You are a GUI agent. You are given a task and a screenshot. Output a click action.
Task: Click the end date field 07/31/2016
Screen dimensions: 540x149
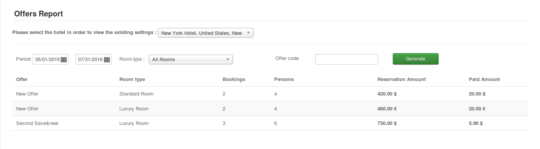pos(90,60)
